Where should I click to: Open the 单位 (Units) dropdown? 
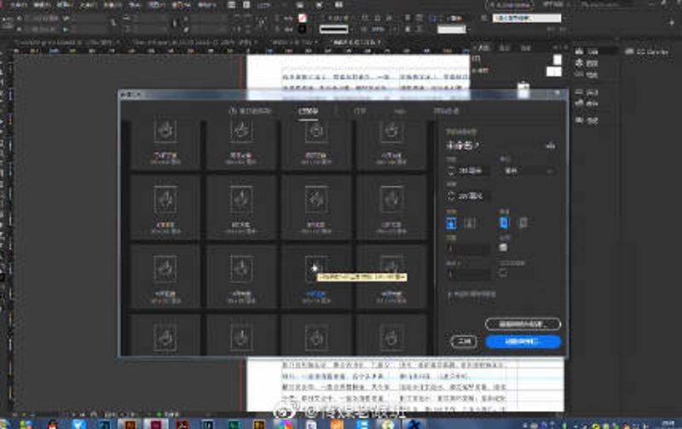(x=527, y=170)
